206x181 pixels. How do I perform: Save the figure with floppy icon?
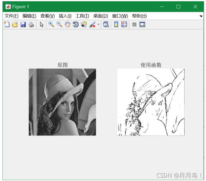[x=23, y=24]
